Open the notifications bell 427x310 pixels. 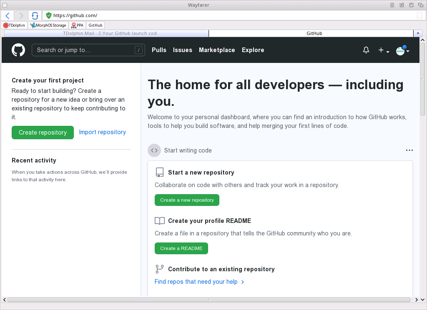(366, 50)
